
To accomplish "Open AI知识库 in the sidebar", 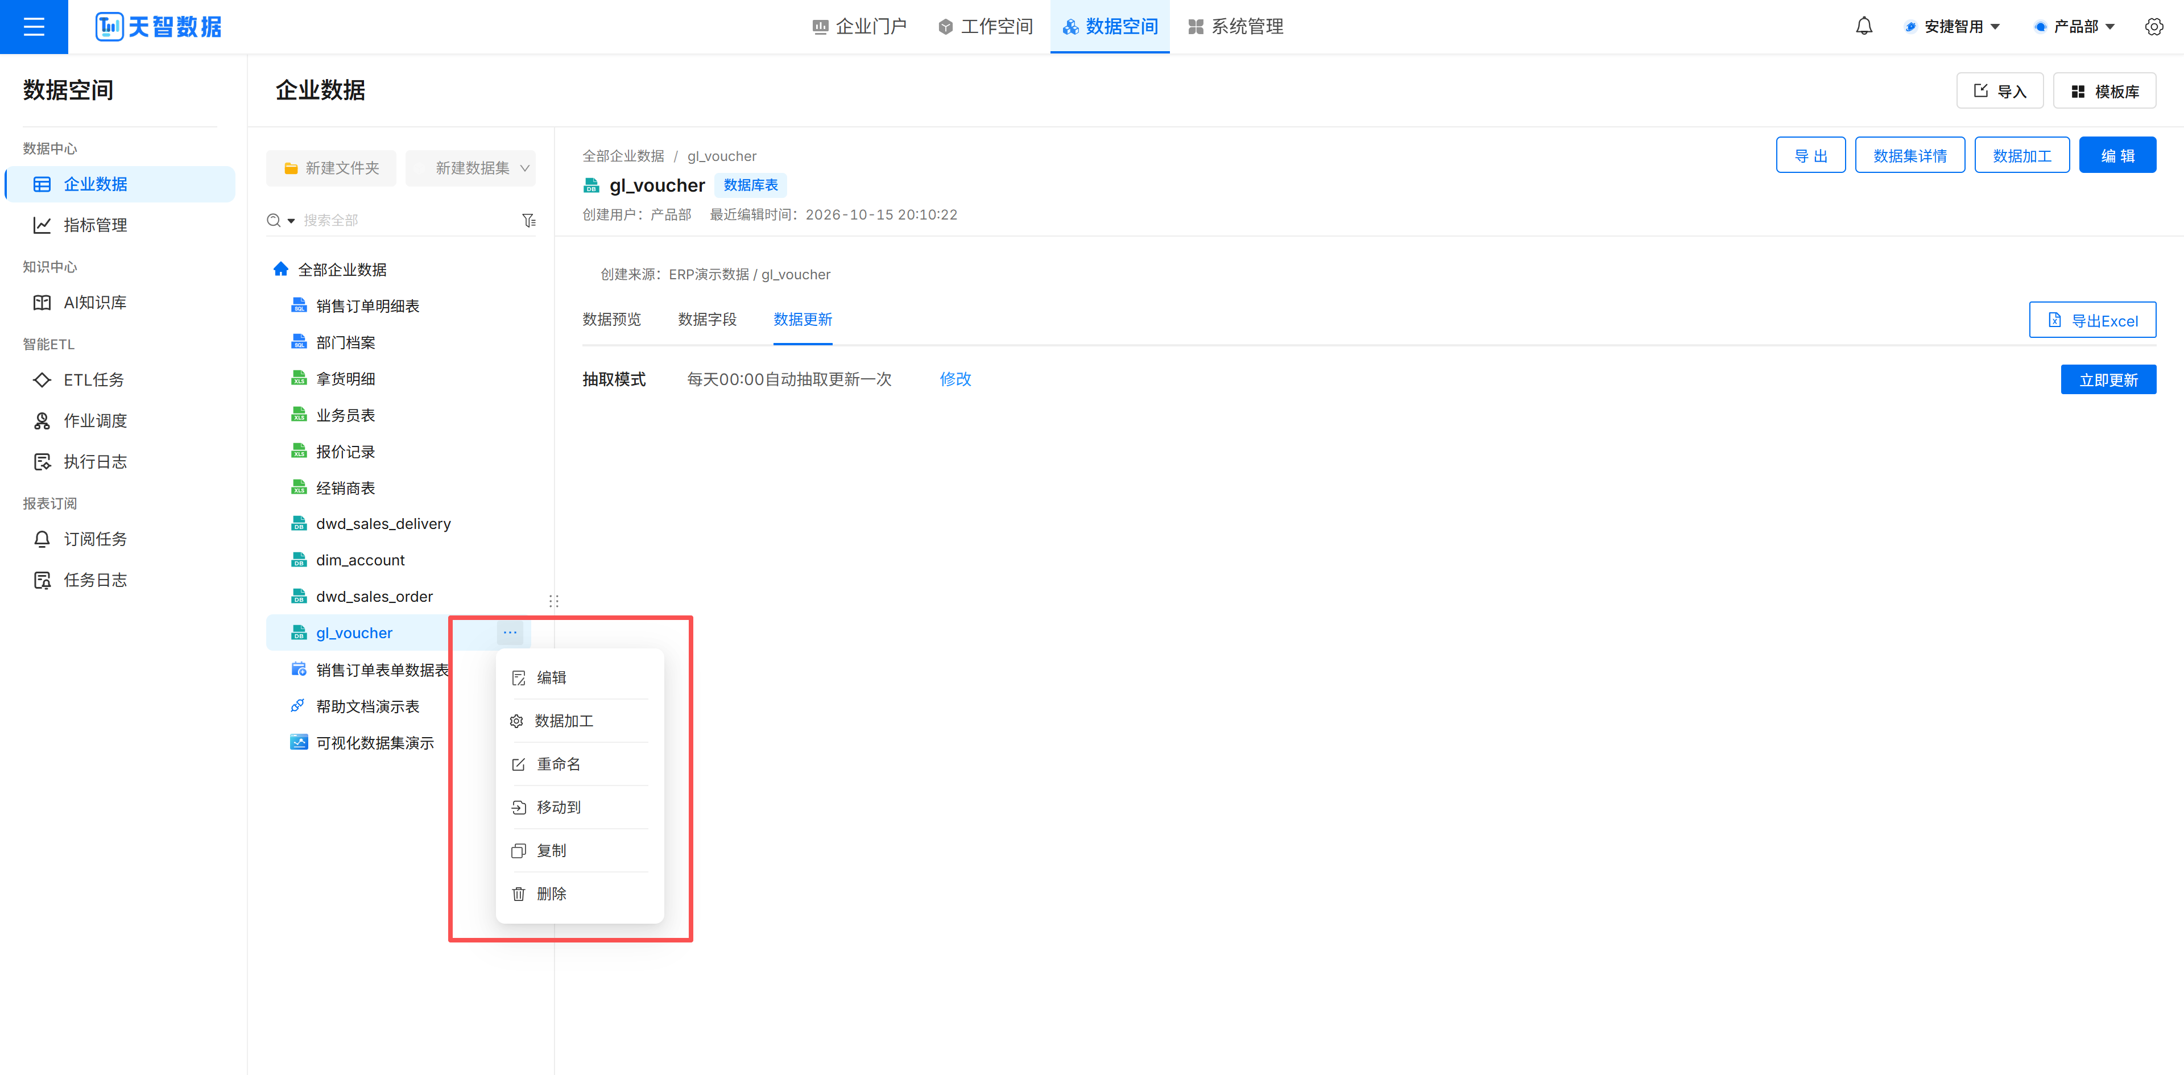I will (119, 303).
